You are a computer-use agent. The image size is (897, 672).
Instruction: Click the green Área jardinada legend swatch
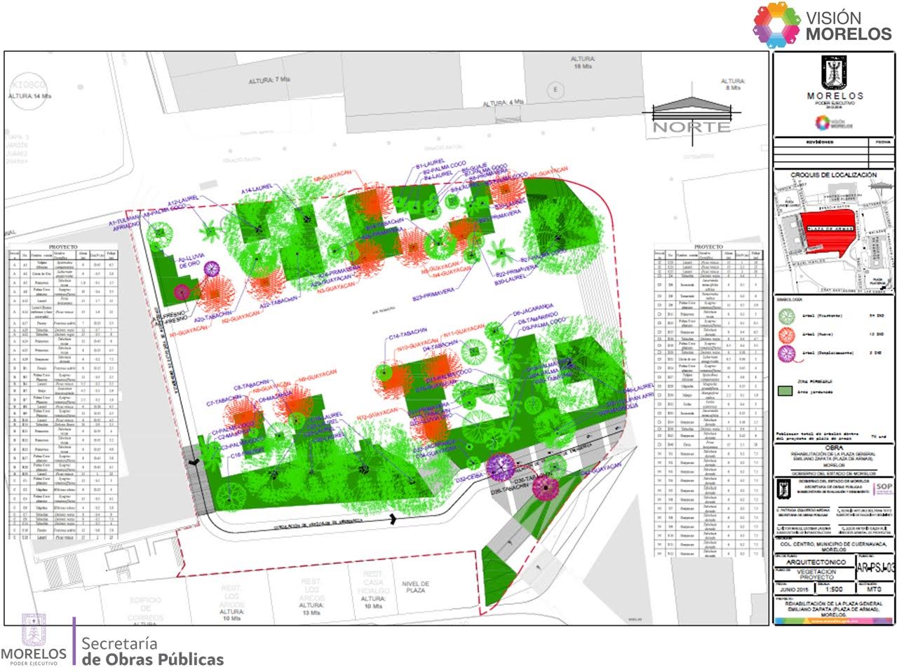[x=786, y=391]
